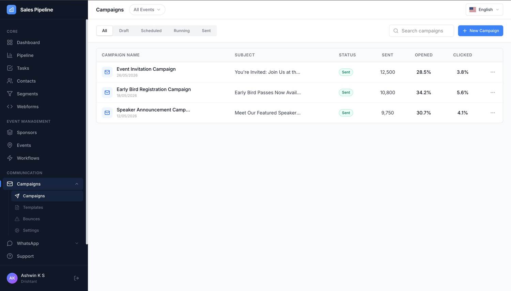Click the Sent badge for Speaker Announcement
This screenshot has height=291, width=511.
click(x=346, y=113)
